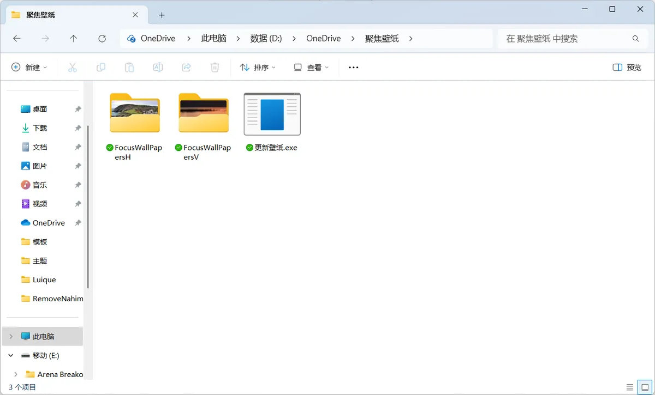Go up one folder level
The width and height of the screenshot is (655, 395).
74,39
